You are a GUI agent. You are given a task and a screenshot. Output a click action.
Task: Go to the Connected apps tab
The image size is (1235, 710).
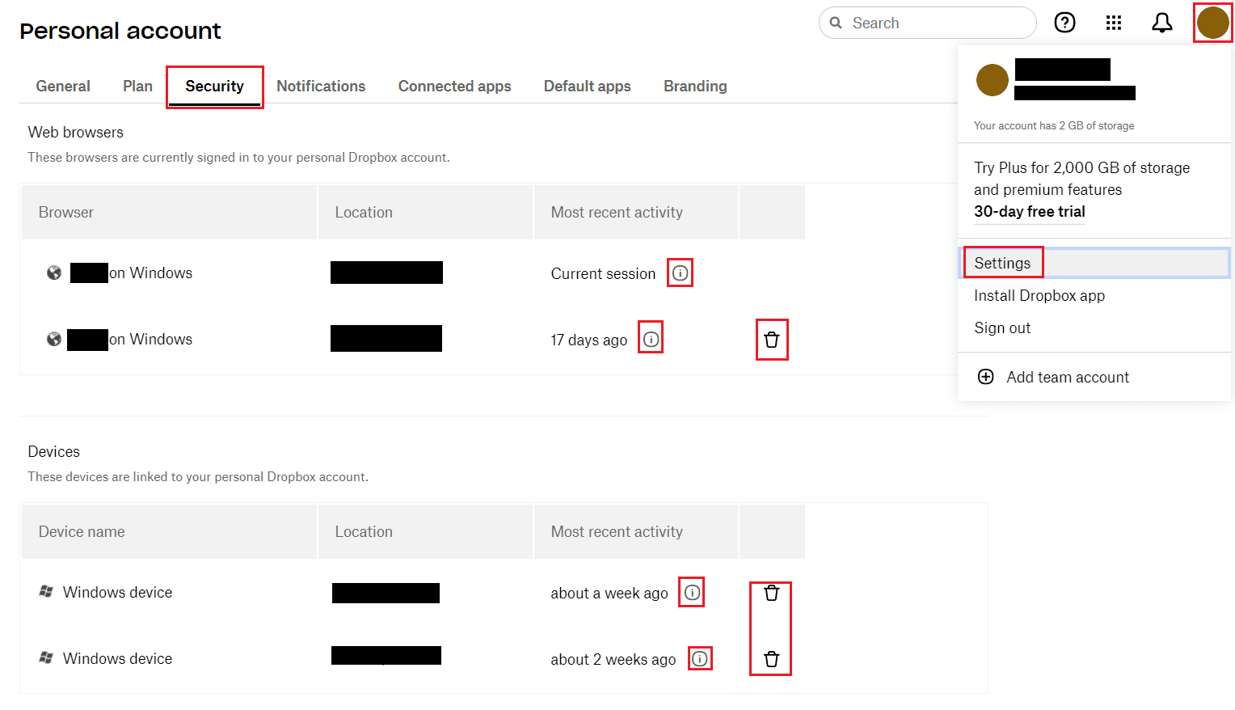pos(454,86)
